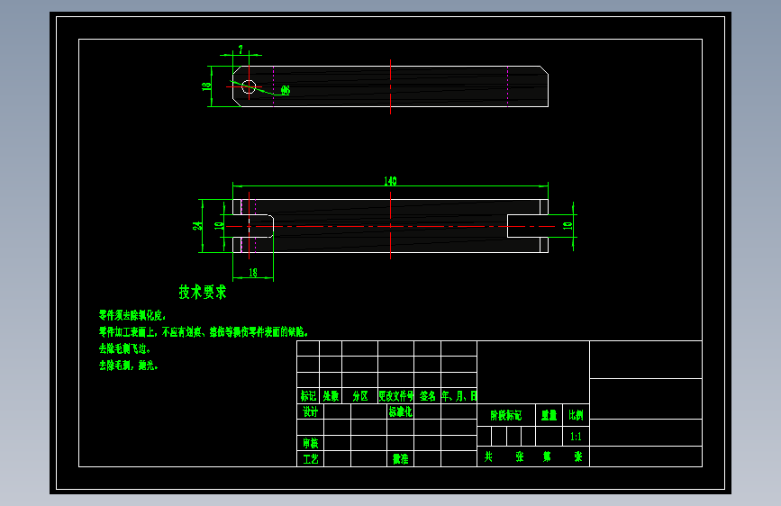Image resolution: width=781 pixels, height=506 pixels.
Task: Click the 18 slot depth dimension below front view
Action: [253, 273]
